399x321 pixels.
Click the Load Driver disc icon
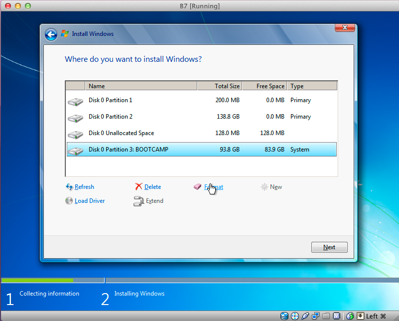point(69,200)
